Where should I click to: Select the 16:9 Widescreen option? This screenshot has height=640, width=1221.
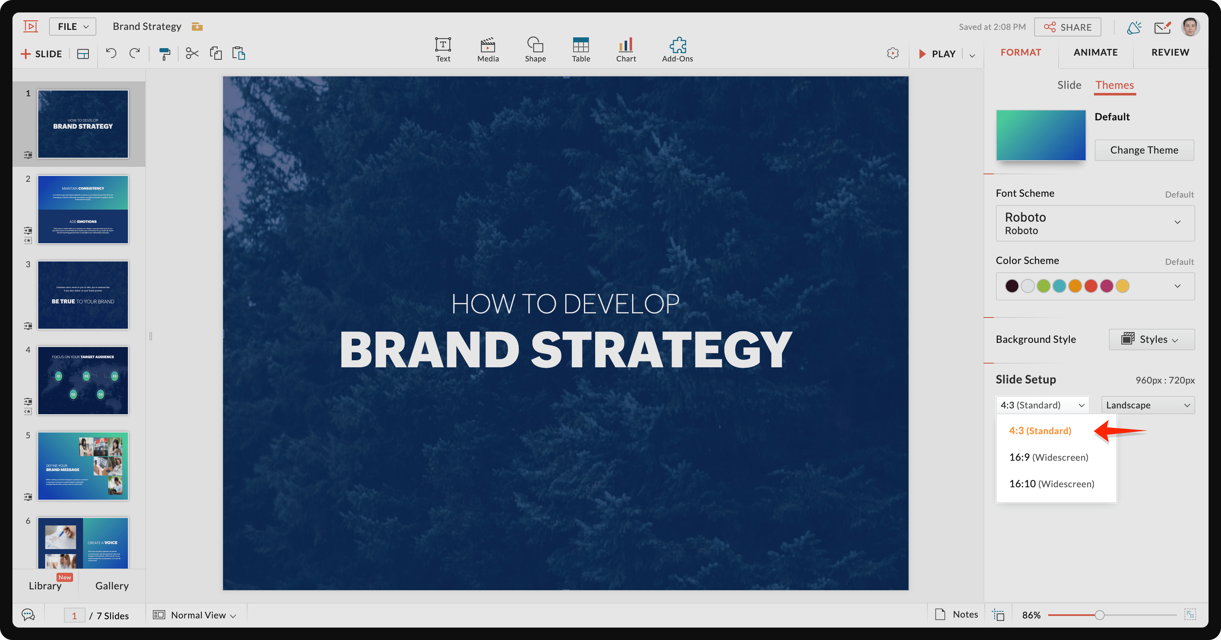click(x=1048, y=456)
